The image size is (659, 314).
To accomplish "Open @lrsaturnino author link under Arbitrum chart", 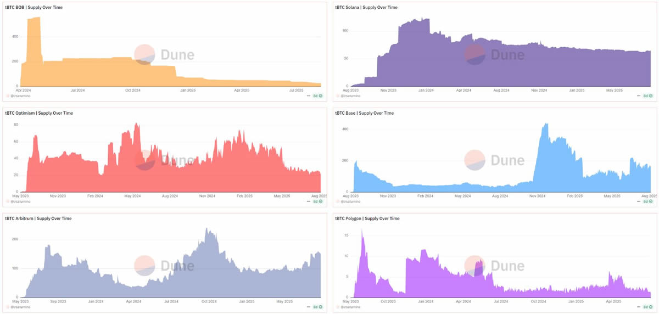I will click(x=23, y=307).
